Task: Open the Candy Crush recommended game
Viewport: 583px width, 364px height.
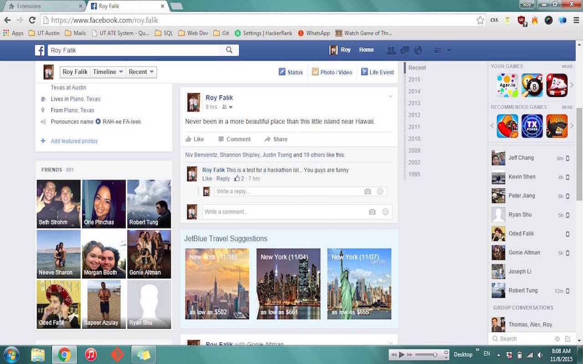Action: [x=507, y=126]
